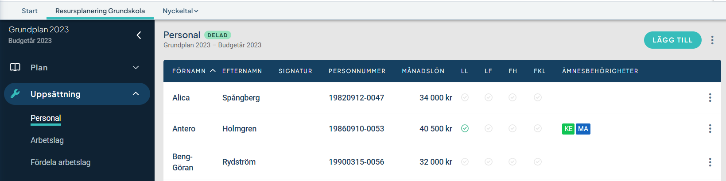This screenshot has height=181, width=726.
Task: Expand the Plan section chevron
Action: (136, 67)
